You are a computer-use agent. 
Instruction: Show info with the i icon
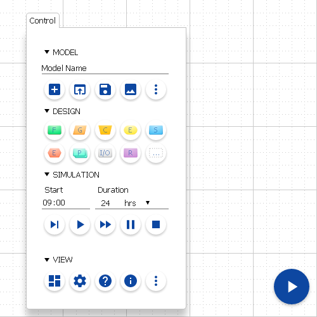[131, 281]
